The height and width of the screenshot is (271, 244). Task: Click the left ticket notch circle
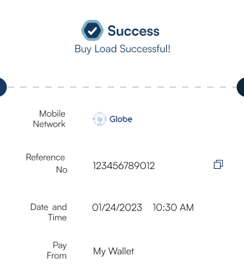click(3, 87)
